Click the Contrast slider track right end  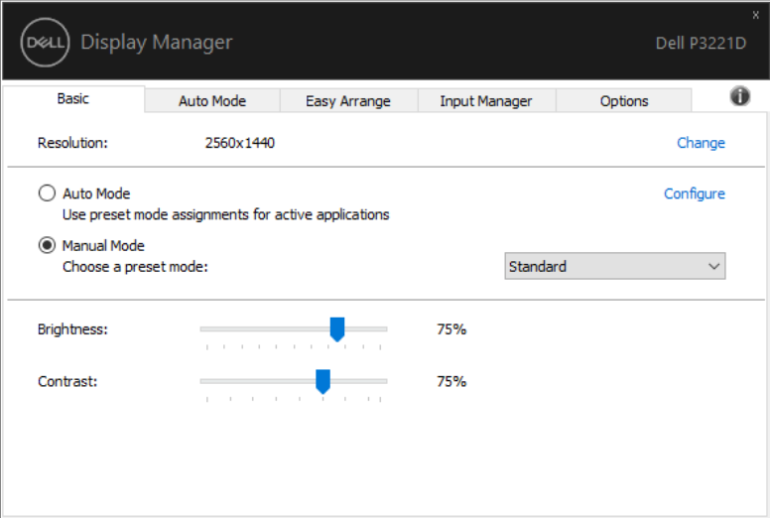tap(384, 381)
